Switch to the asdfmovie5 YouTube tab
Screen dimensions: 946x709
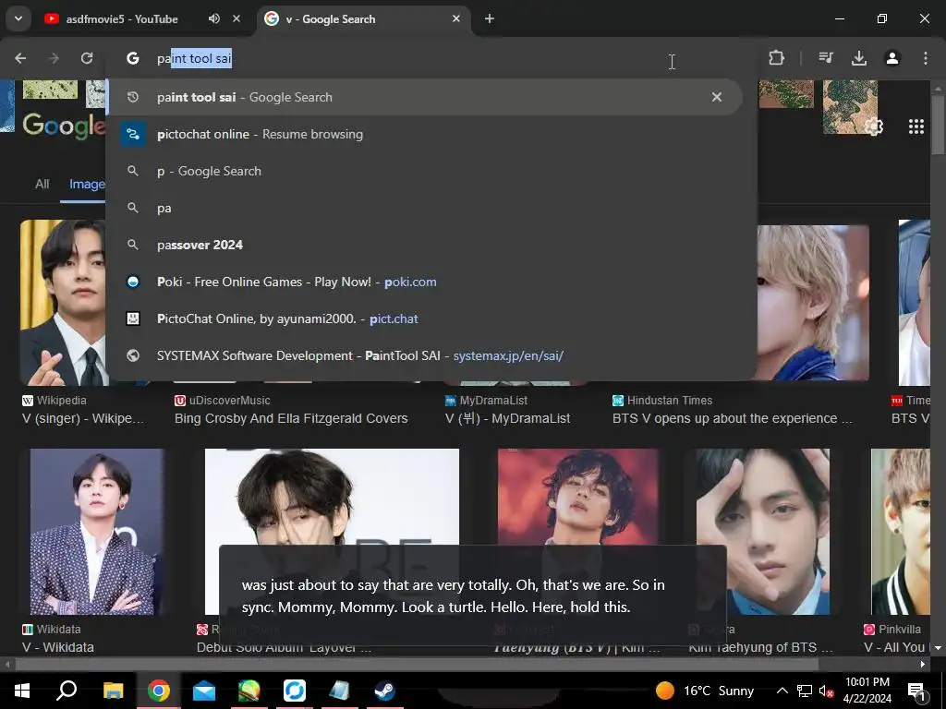point(122,18)
